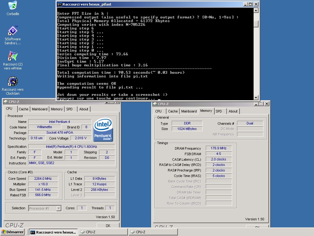
Task: Click the MMX, SSE, SSE2 instructions field
Action: click(71, 163)
